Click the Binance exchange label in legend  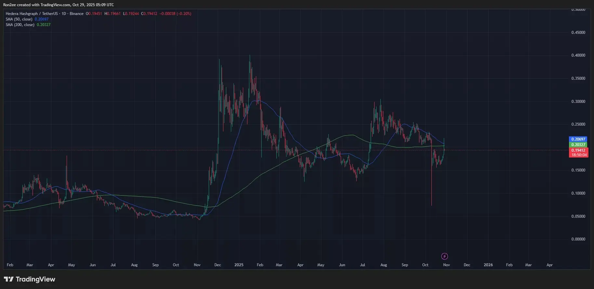pos(76,14)
